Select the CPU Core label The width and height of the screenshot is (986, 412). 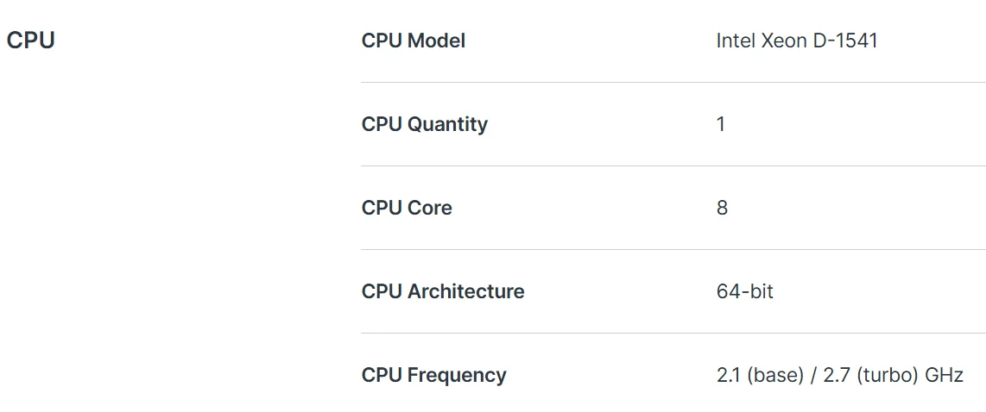pyautogui.click(x=407, y=208)
